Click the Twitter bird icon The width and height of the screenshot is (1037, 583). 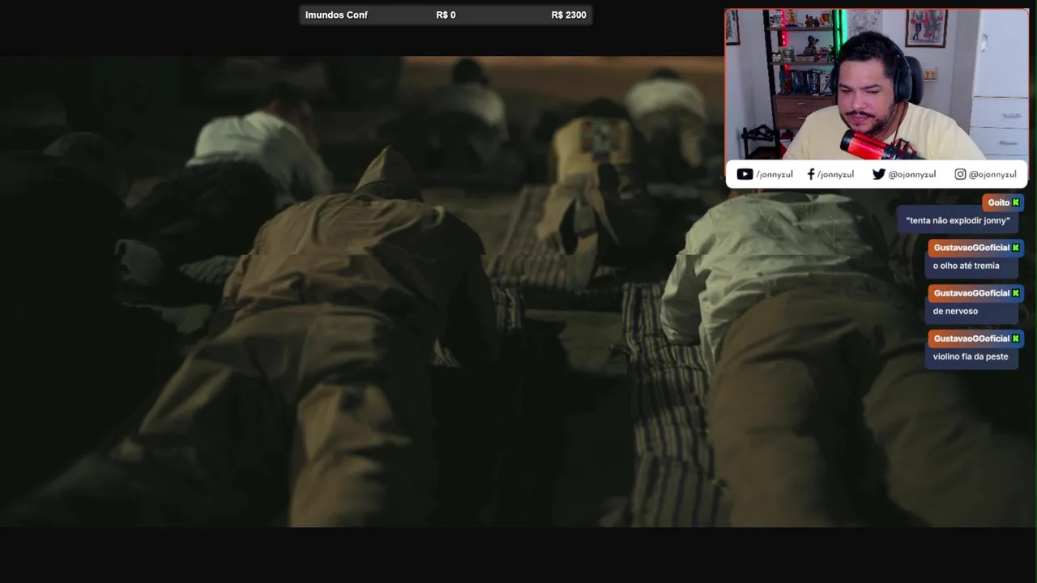(879, 174)
